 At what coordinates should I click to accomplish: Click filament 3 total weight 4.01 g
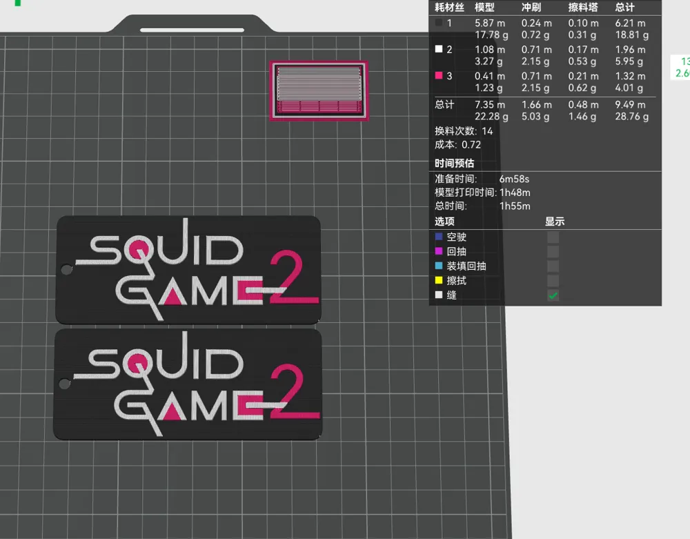pyautogui.click(x=629, y=88)
